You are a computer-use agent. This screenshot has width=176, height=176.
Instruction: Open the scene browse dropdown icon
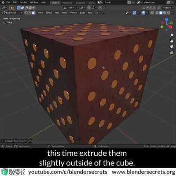[x=100, y=2]
